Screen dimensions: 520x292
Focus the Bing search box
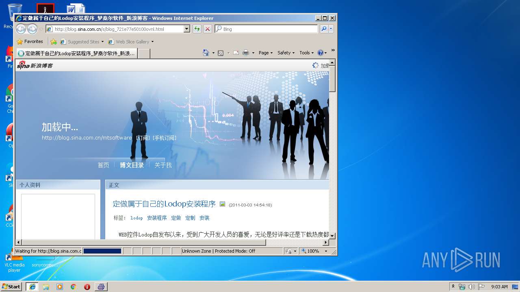click(266, 29)
